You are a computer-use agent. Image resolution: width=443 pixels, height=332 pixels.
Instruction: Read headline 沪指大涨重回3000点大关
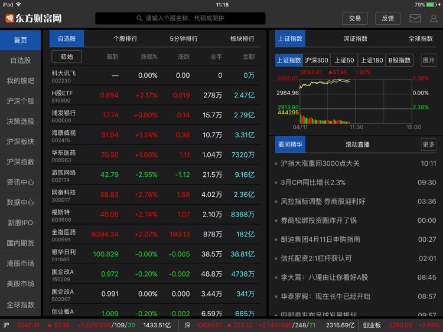[x=320, y=163]
